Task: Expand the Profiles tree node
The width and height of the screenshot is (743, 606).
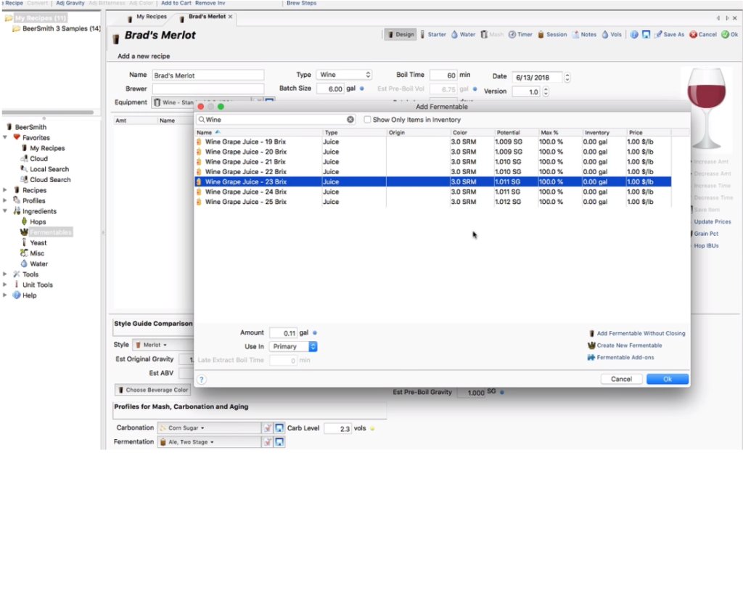Action: [x=5, y=200]
